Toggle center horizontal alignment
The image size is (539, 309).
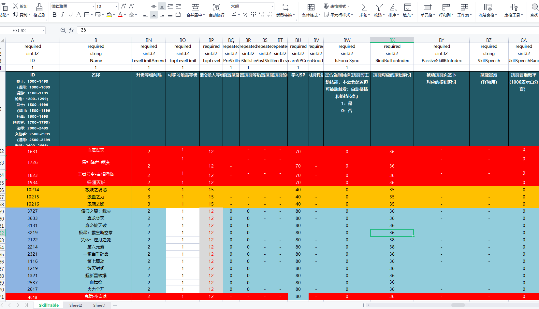coord(154,15)
